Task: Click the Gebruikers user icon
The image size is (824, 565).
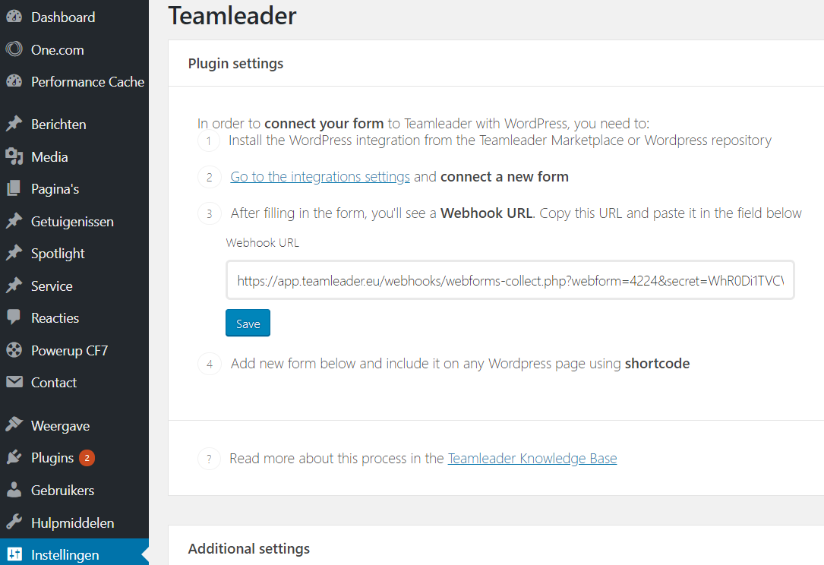Action: pyautogui.click(x=14, y=490)
